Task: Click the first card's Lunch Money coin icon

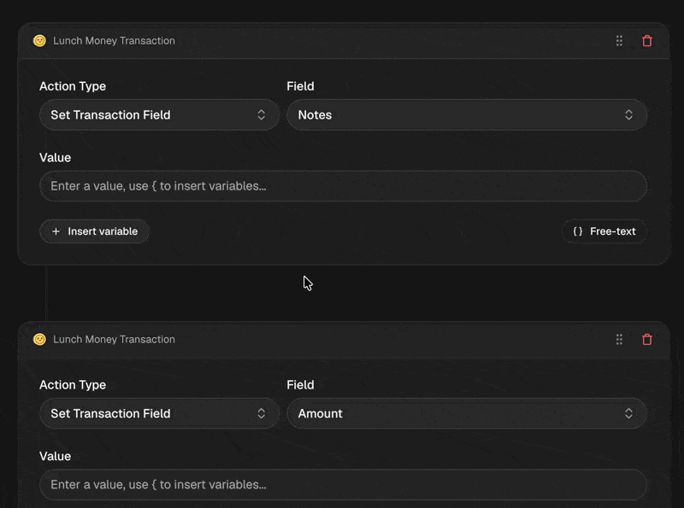Action: pyautogui.click(x=39, y=41)
